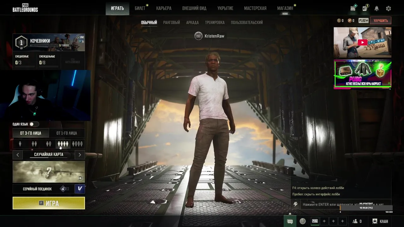Open the ИГРАТЬ tab
This screenshot has width=404, height=227.
click(x=117, y=8)
